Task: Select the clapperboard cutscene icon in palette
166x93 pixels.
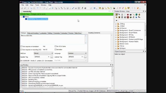Action: (131, 14)
